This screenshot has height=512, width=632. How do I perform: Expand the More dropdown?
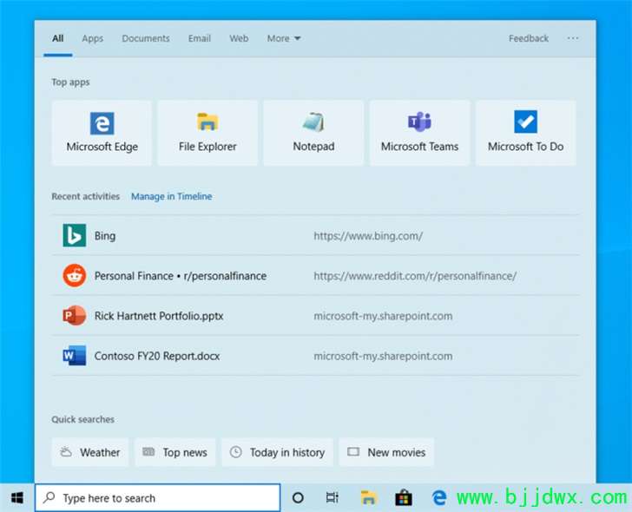283,38
